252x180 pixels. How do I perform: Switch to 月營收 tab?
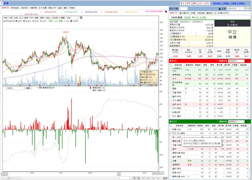click(72, 8)
